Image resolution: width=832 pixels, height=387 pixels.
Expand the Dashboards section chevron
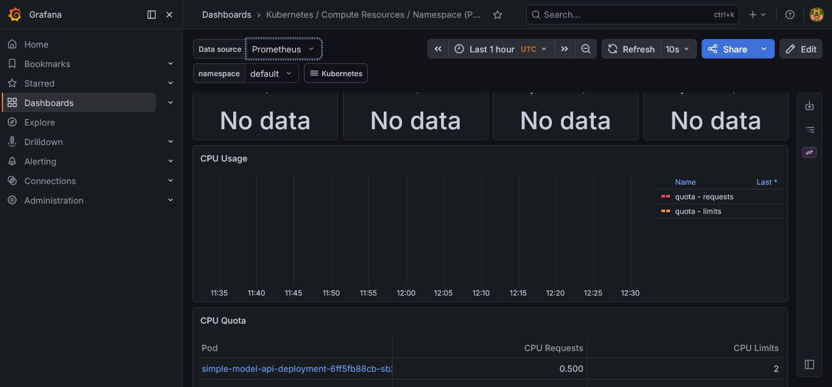(171, 103)
